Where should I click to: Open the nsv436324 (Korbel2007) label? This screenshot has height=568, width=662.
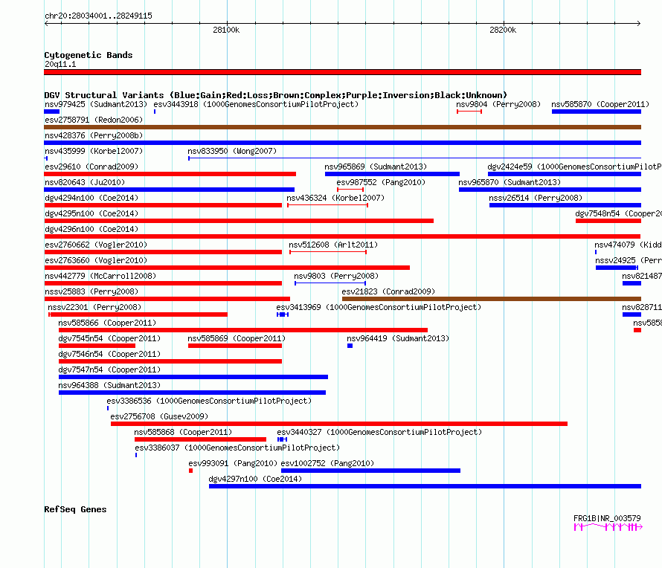(335, 198)
